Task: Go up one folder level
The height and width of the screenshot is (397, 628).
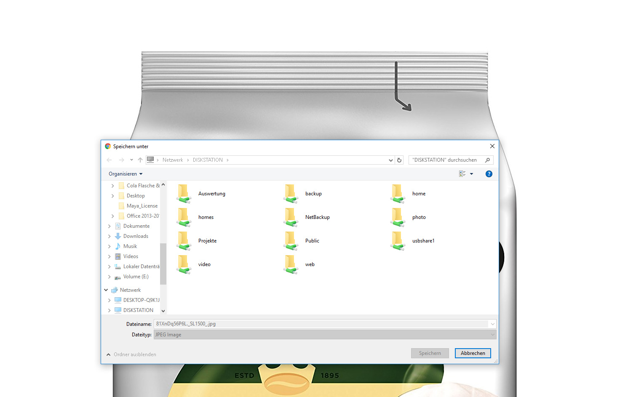Action: [x=140, y=160]
